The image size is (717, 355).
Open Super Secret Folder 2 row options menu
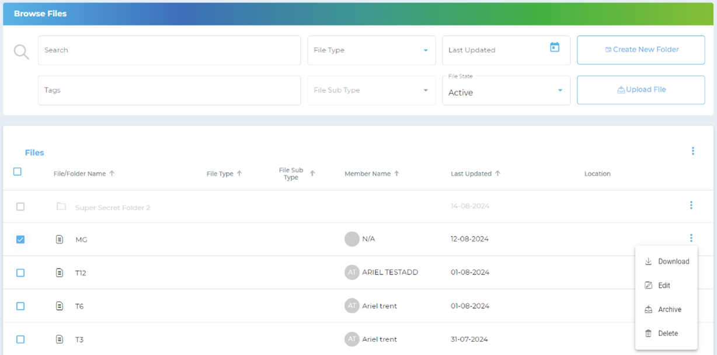691,206
